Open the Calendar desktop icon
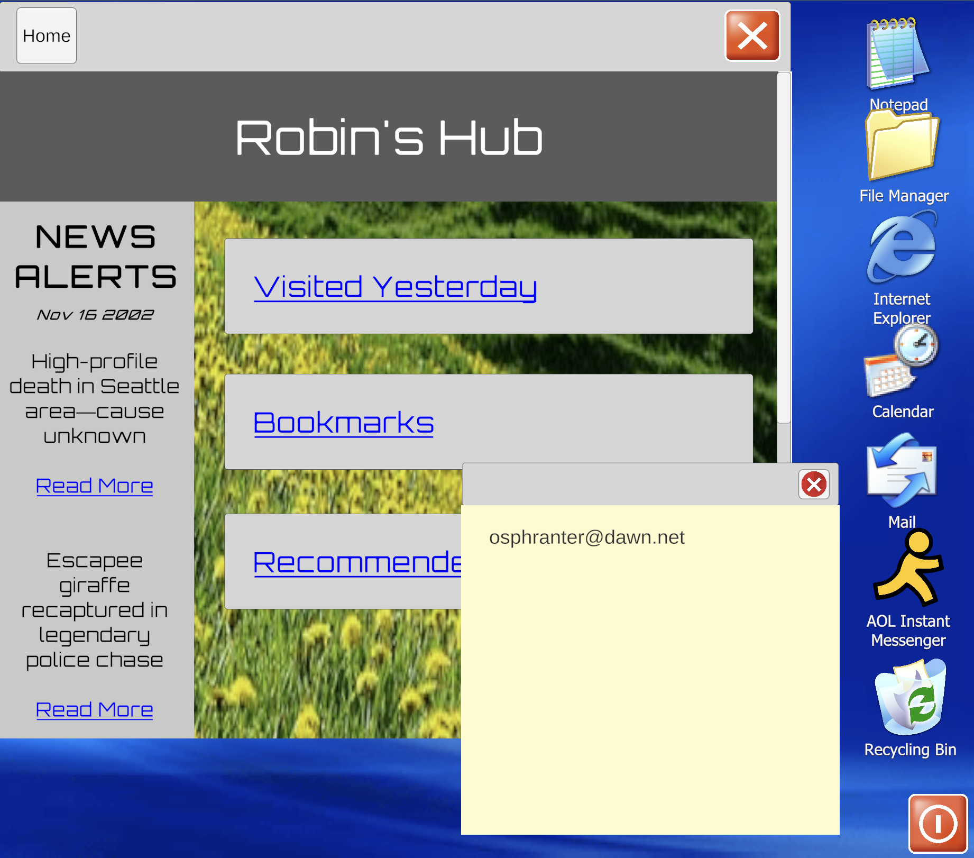 pos(902,362)
